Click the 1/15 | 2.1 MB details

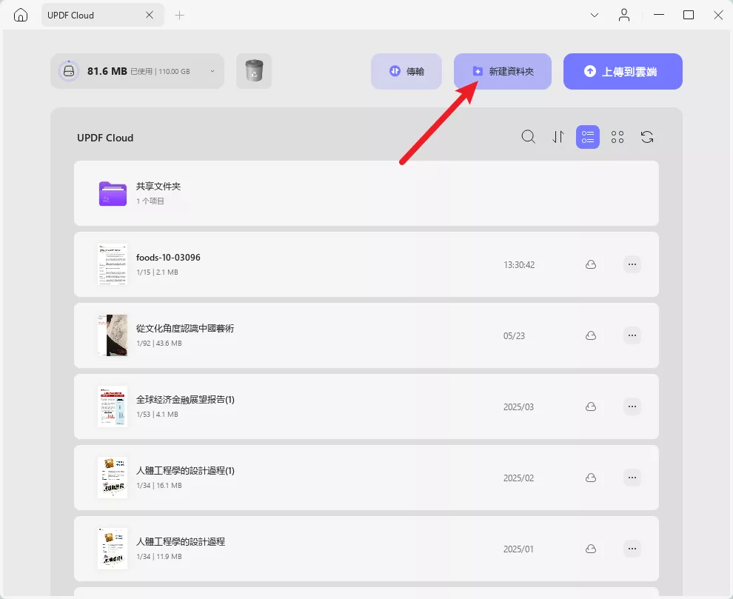click(157, 272)
